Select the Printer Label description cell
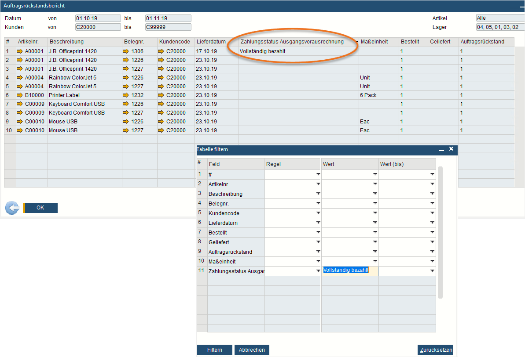The image size is (525, 357). coord(85,95)
